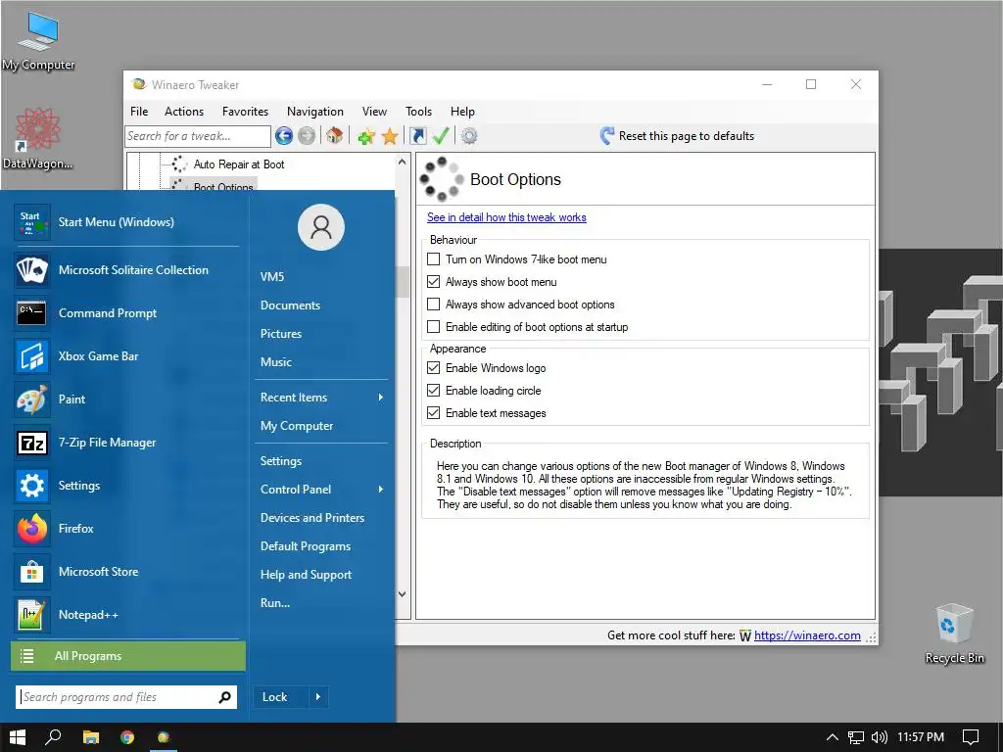Show hidden tray icons chevron
The height and width of the screenshot is (752, 1003).
point(833,737)
